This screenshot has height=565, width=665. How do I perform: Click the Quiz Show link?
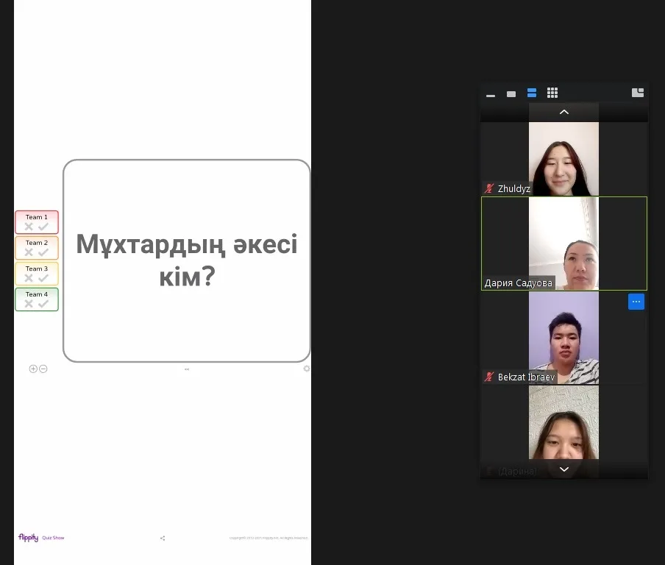click(x=53, y=538)
